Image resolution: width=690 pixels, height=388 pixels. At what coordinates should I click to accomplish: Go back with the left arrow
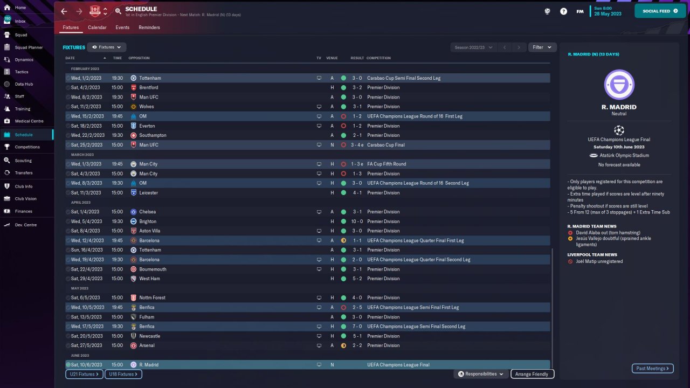64,11
